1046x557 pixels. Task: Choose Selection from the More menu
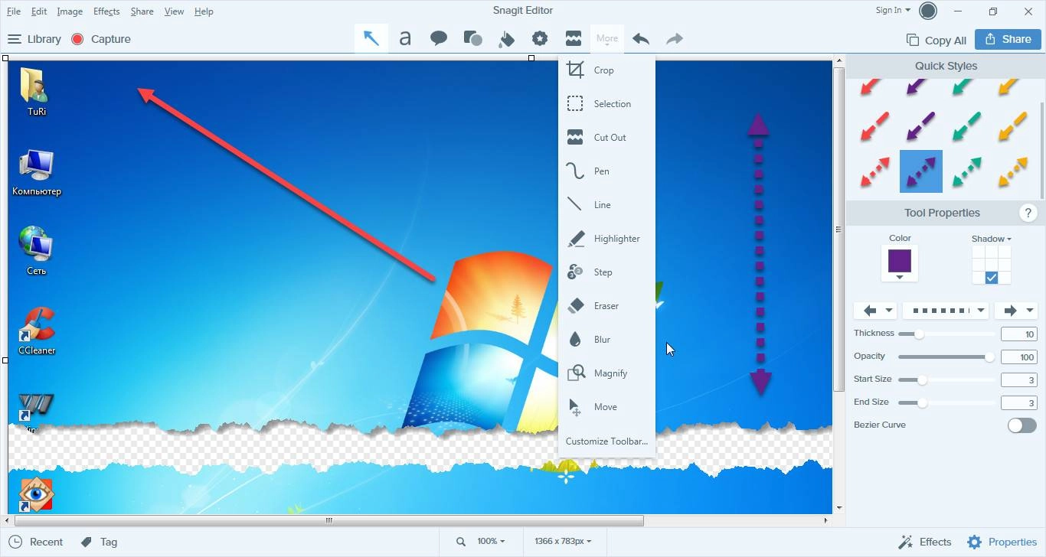coord(606,103)
